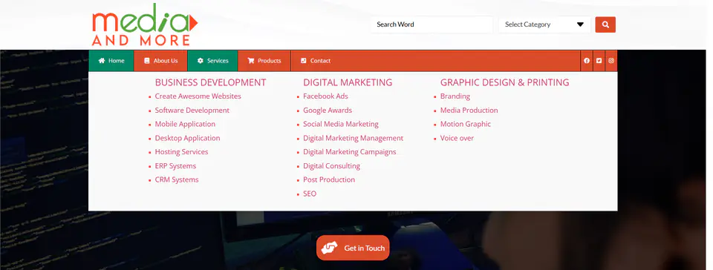Open Graphic Design & Printing heading
Viewport: 713px width, 270px height.
505,82
